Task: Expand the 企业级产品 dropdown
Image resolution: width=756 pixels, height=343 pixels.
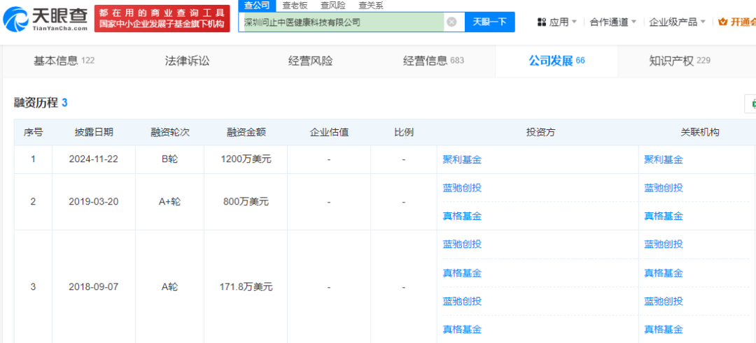Action: (x=677, y=22)
